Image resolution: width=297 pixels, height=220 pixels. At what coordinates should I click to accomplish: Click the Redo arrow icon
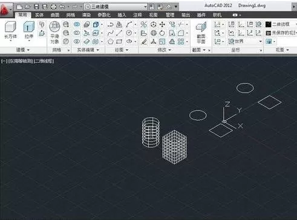click(x=74, y=7)
